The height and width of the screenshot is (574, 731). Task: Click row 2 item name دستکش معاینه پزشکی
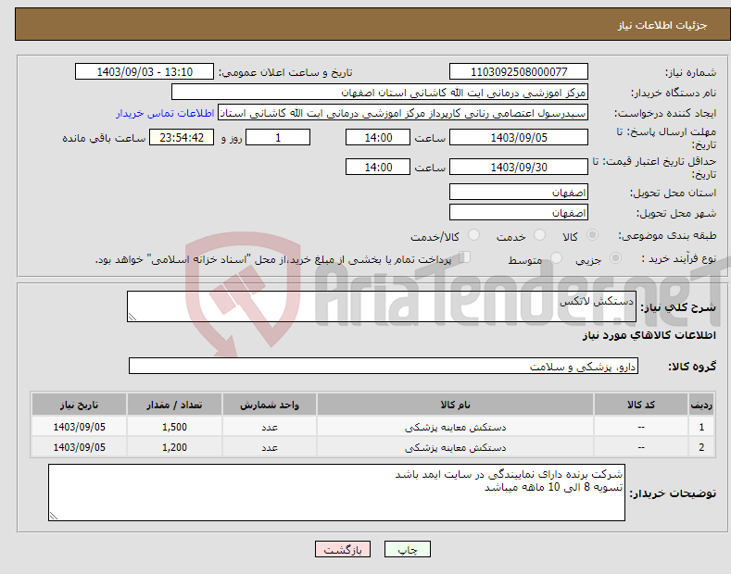tap(455, 447)
